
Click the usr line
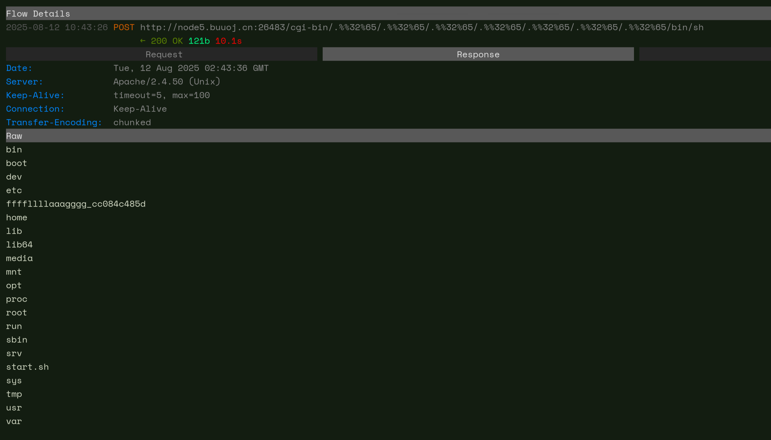click(14, 408)
